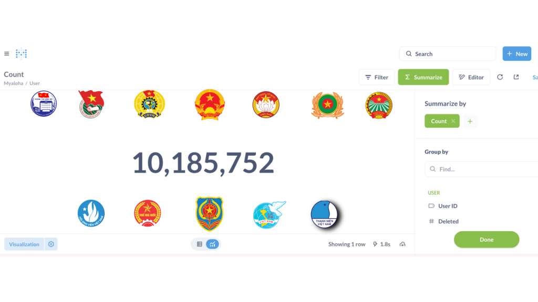Open the Filter options
Image resolution: width=538 pixels, height=302 pixels.
point(376,77)
